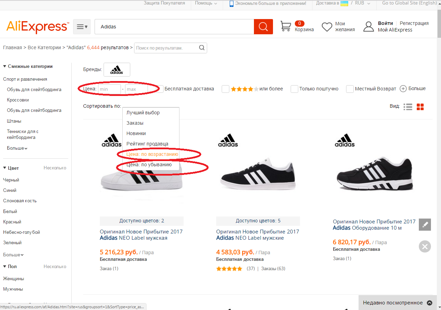Click the phone app icon in top bar
This screenshot has width=441, height=310.
click(231, 3)
